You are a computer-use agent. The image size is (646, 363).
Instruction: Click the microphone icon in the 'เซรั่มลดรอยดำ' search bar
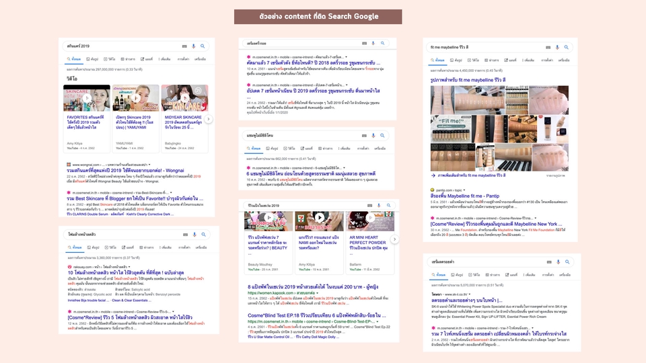pos(559,261)
